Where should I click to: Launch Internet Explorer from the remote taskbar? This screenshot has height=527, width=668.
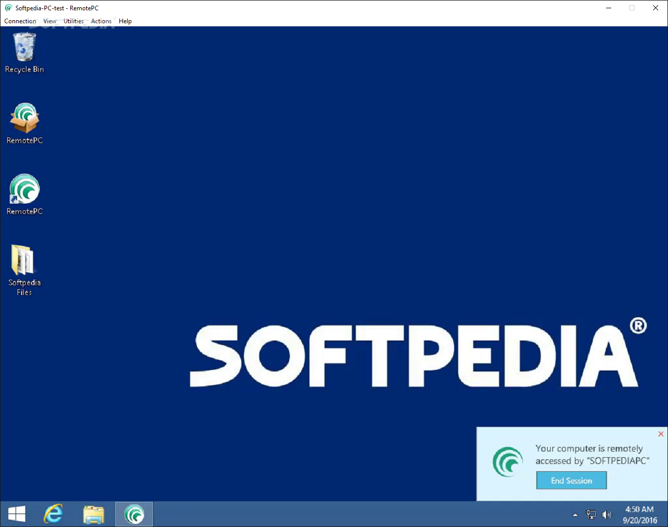[53, 514]
